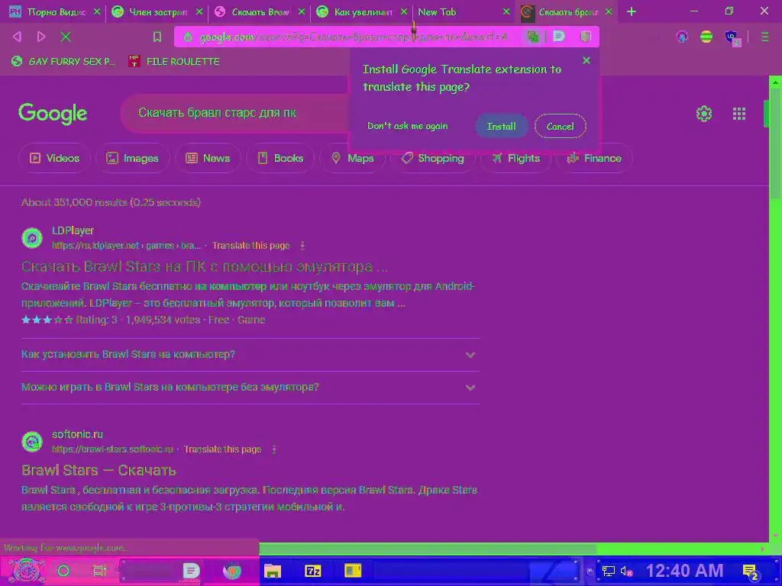Click the softonic.ru site favicon
Image resolution: width=782 pixels, height=586 pixels.
(32, 442)
